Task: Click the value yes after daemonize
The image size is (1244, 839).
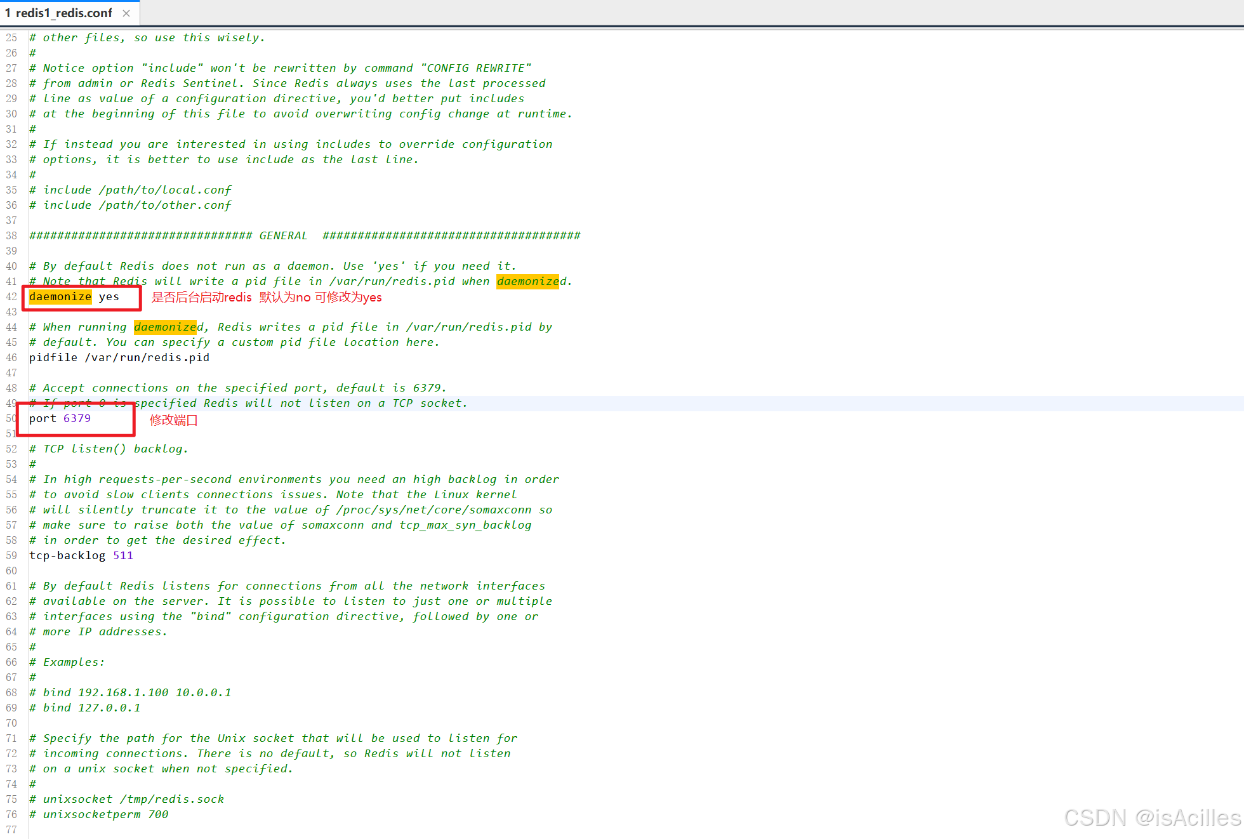Action: click(109, 296)
